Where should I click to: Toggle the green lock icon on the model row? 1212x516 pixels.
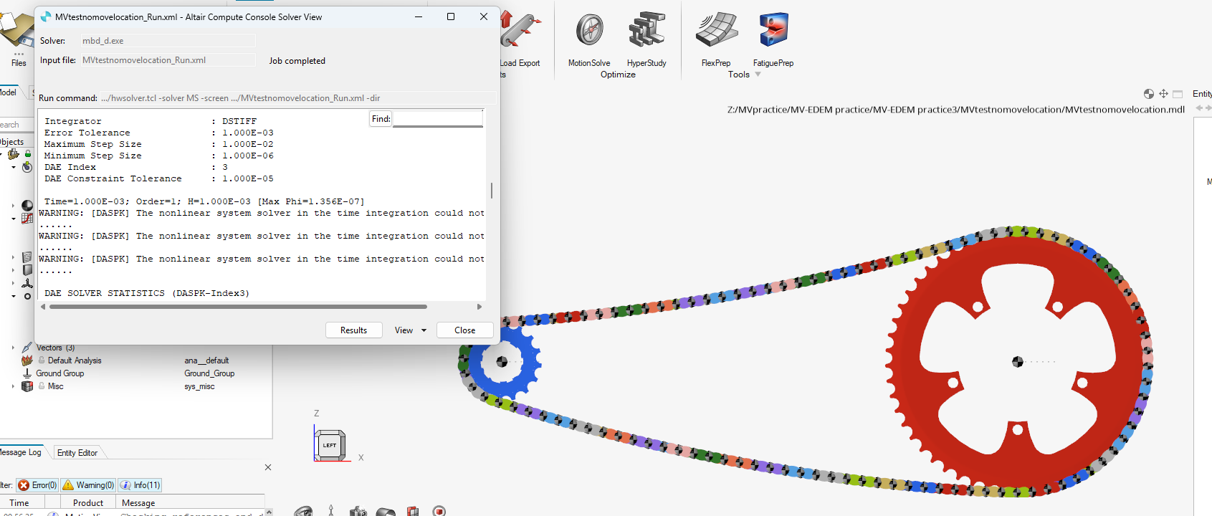pyautogui.click(x=28, y=154)
